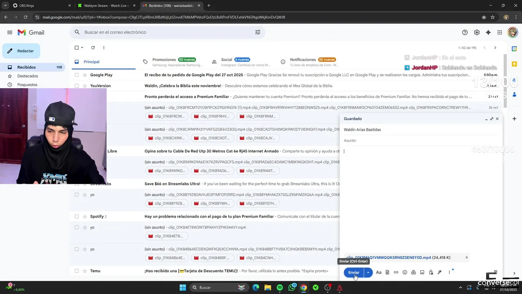
Task: Bookmark this page star icon
Action: (x=493, y=17)
